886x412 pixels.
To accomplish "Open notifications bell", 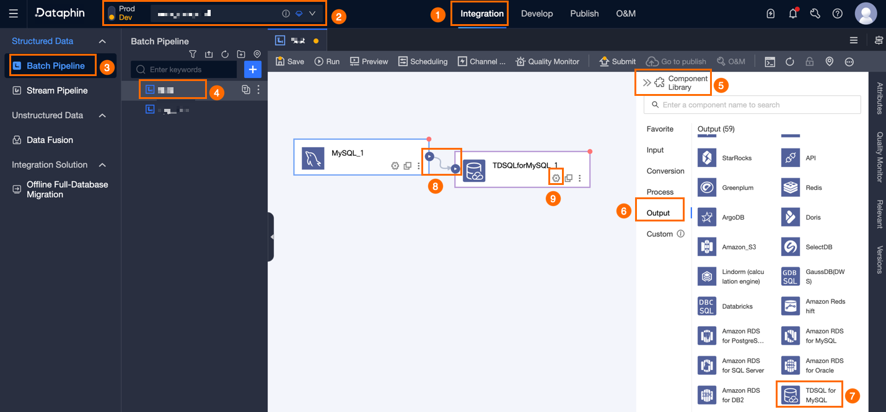I will coord(793,14).
